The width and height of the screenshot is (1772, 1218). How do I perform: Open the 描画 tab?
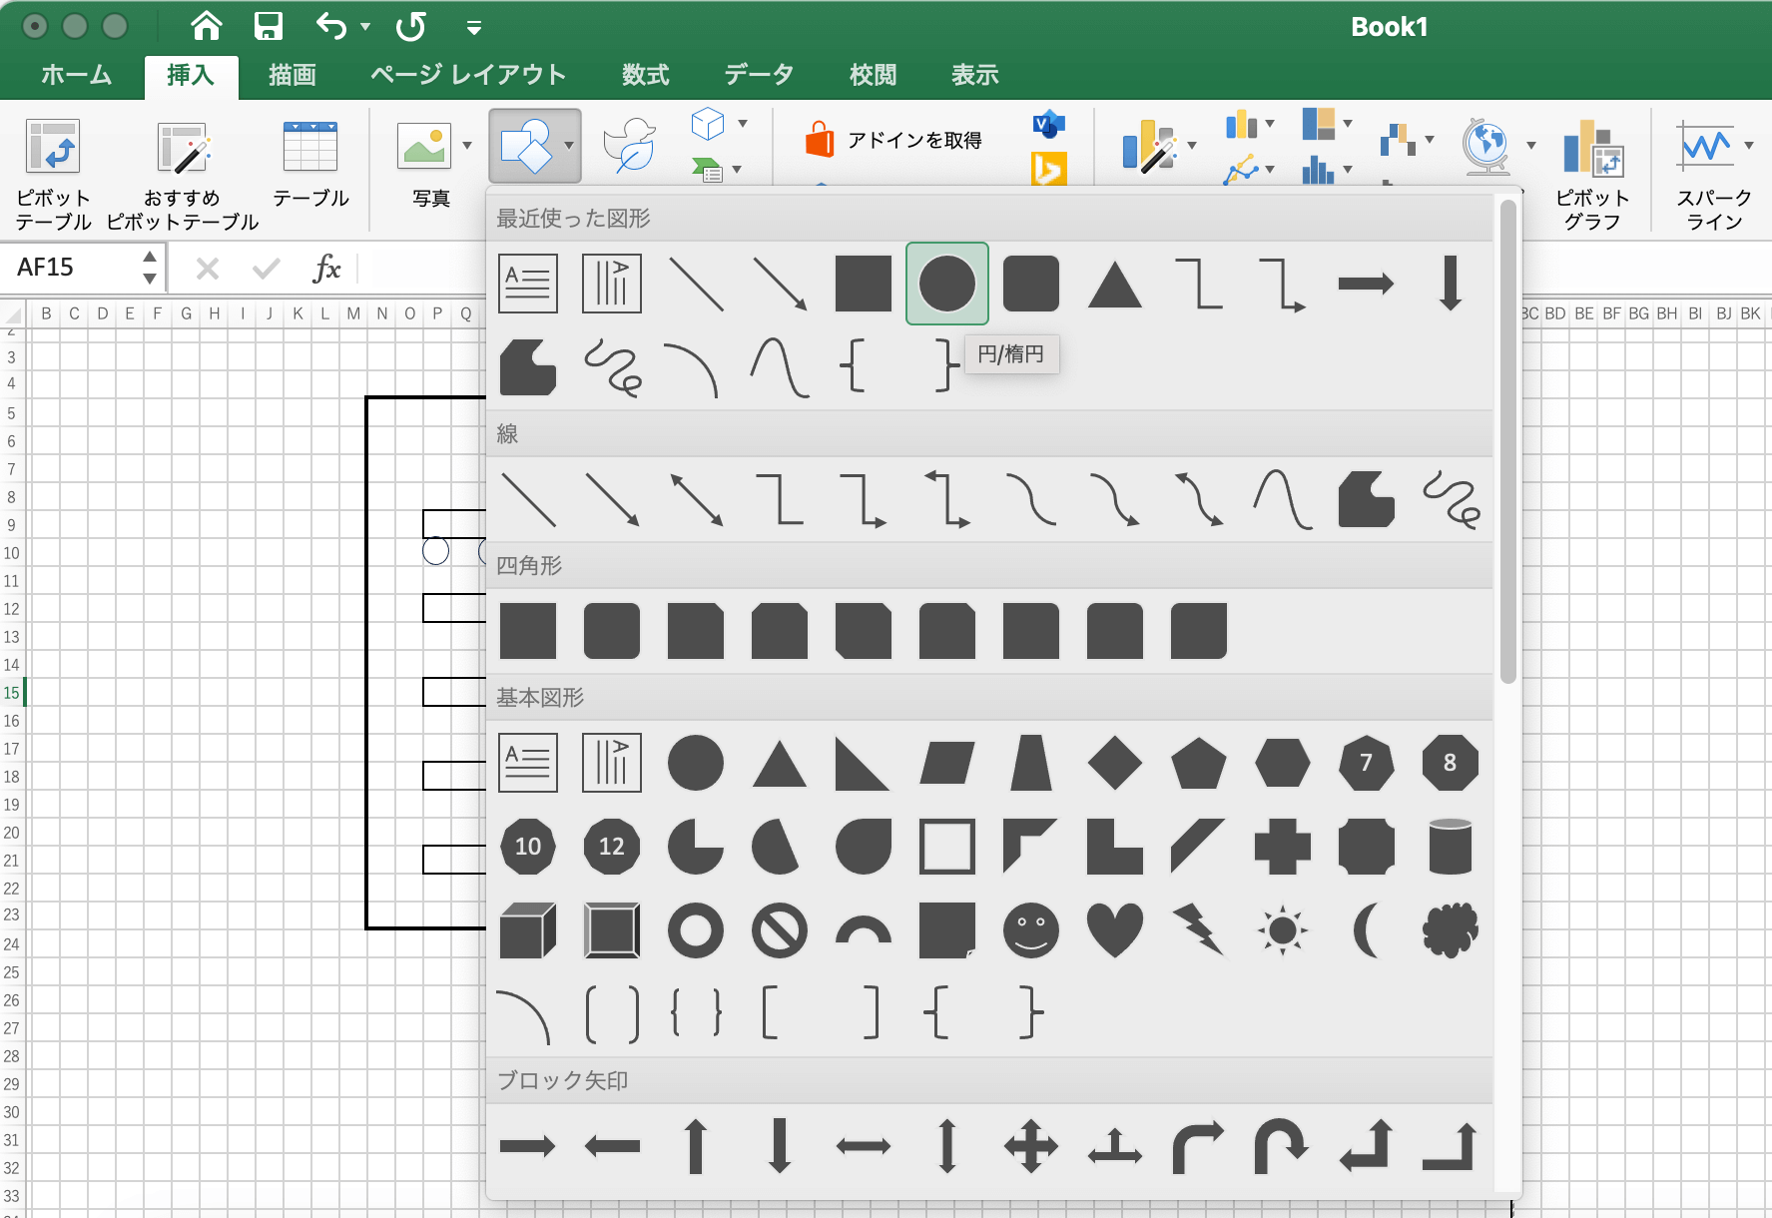coord(293,75)
